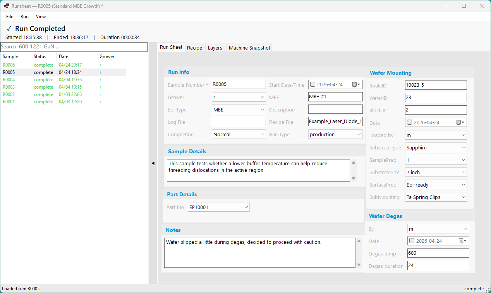Click inside the Notes text box

260,253
